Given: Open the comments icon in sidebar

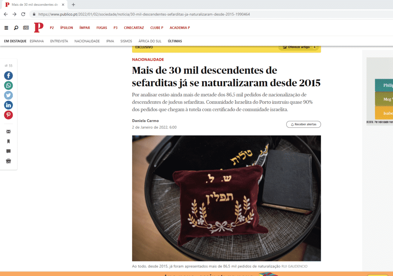Looking at the screenshot, I should point(8,151).
